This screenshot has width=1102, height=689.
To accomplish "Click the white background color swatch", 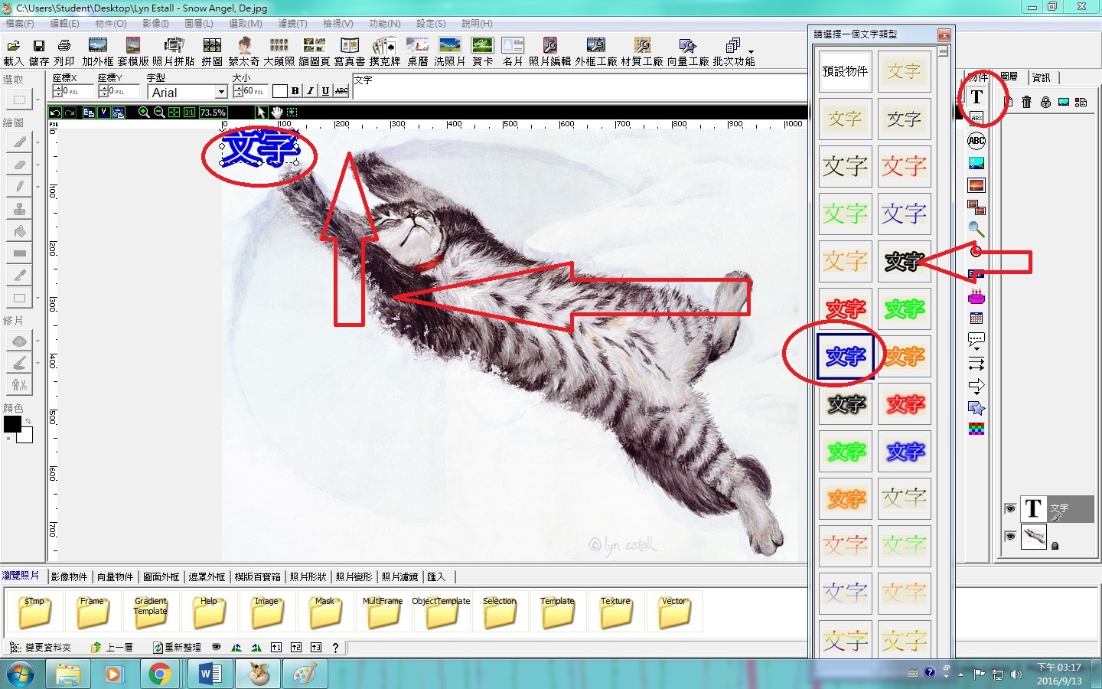I will (x=25, y=435).
